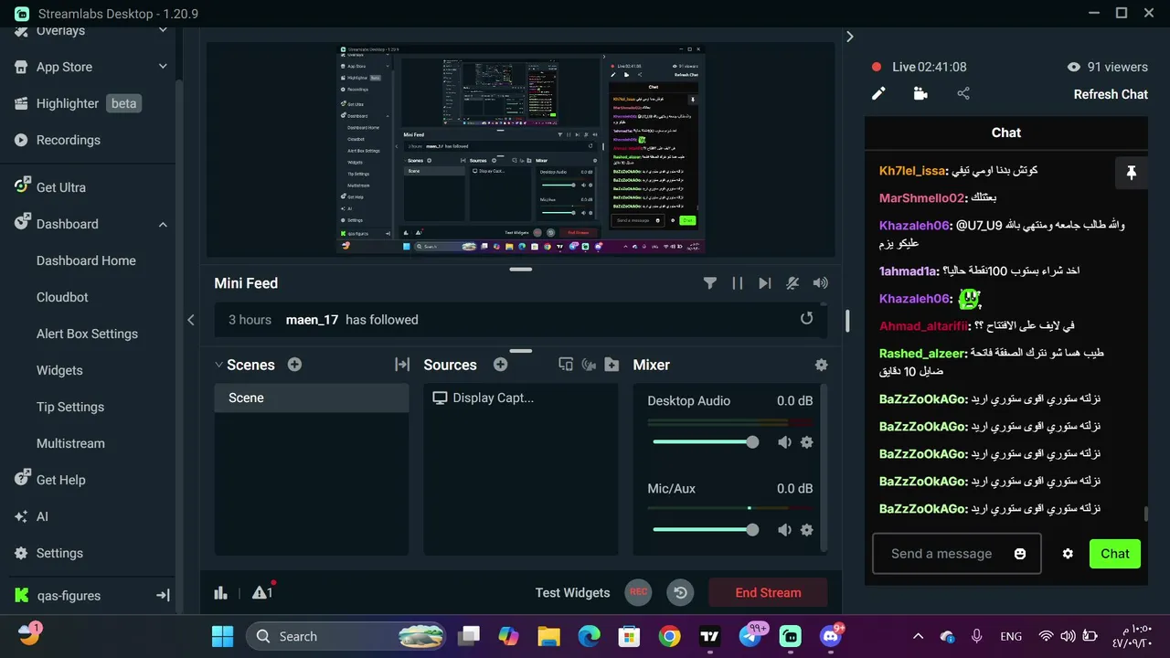
Task: Open the Cloudbot page
Action: tap(62, 297)
